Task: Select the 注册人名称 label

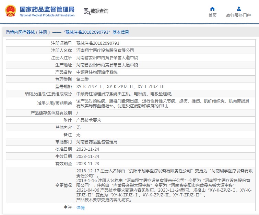Action: pyautogui.click(x=61, y=50)
